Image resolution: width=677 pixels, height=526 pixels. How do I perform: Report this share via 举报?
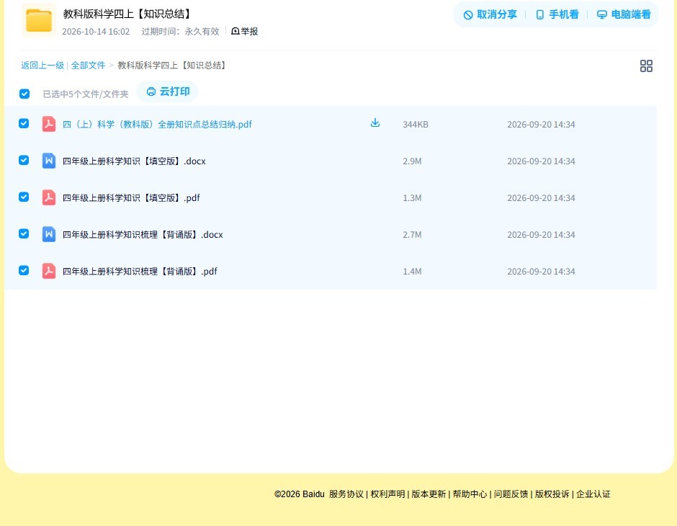pyautogui.click(x=245, y=31)
